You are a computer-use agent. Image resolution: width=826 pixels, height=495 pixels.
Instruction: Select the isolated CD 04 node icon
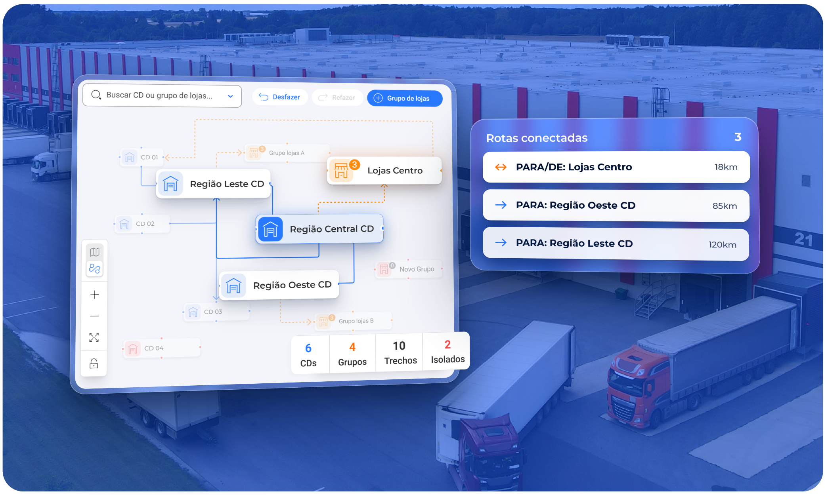click(133, 348)
